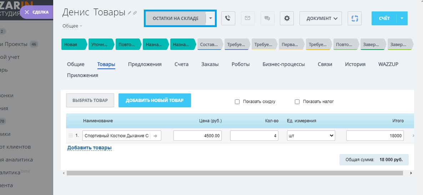Screen dimensions: 423x195
Task: Click the Денис Товары deal title
Action: click(94, 12)
